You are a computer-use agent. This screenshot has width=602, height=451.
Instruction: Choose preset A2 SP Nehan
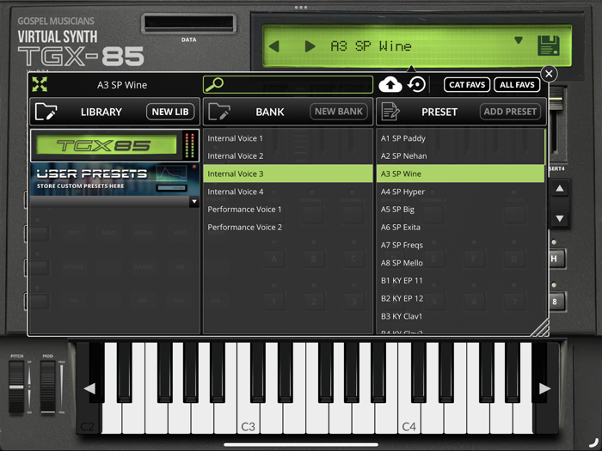pos(460,156)
